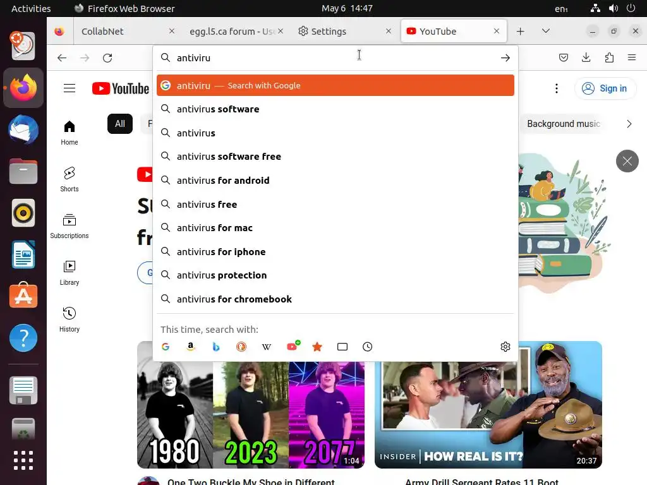The height and width of the screenshot is (485, 647).
Task: Search history clock icon
Action: point(367,347)
